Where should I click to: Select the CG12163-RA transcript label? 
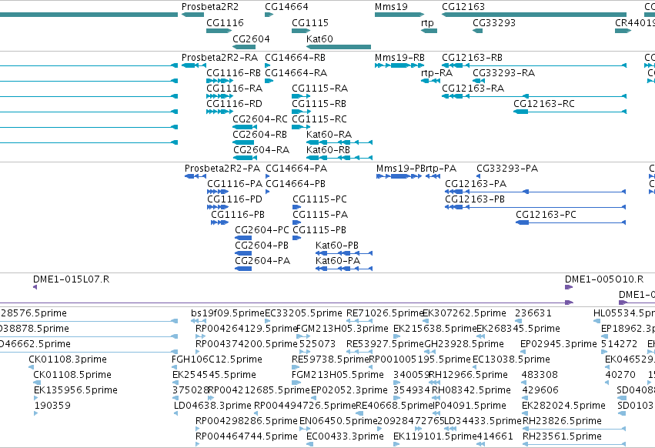[x=473, y=89]
